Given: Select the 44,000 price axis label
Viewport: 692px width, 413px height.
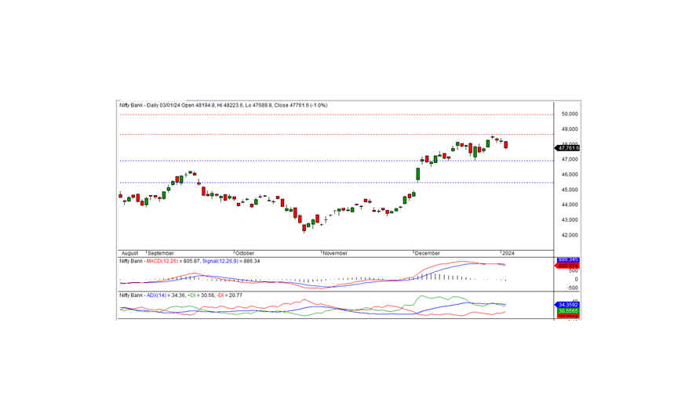Looking at the screenshot, I should click(x=570, y=205).
